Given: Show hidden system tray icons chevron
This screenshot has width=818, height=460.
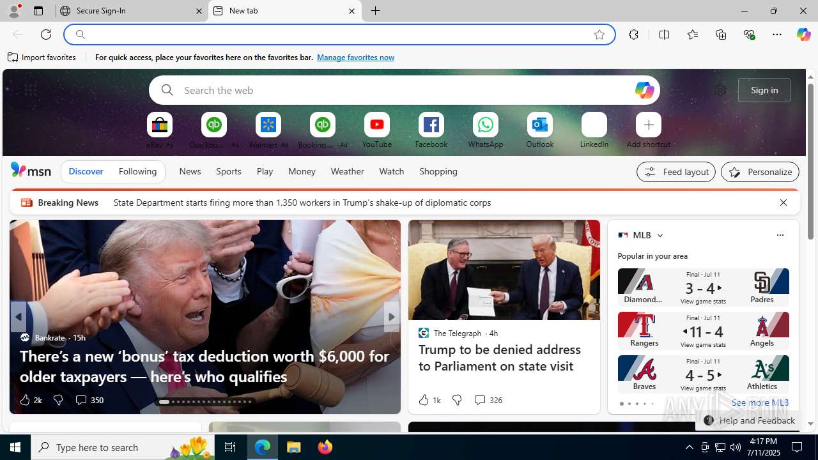Looking at the screenshot, I should tap(689, 447).
